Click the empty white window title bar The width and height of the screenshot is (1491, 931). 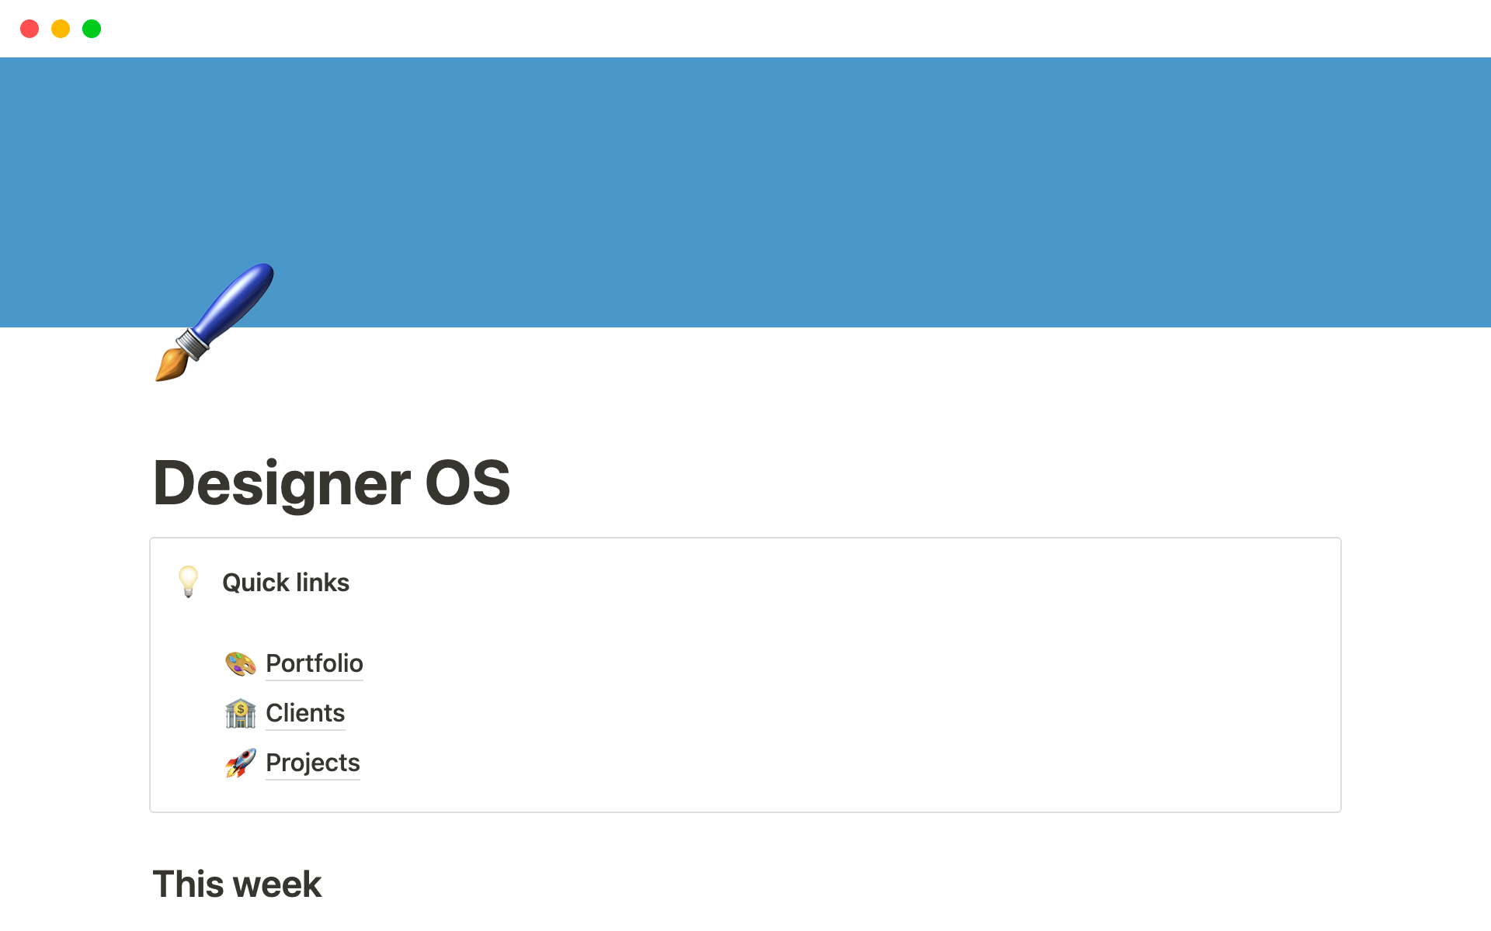coord(745,29)
